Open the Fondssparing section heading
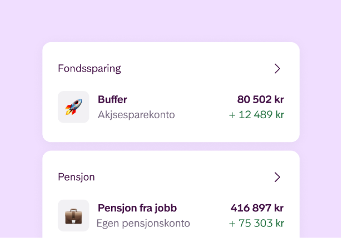This screenshot has height=238, width=341. point(89,69)
